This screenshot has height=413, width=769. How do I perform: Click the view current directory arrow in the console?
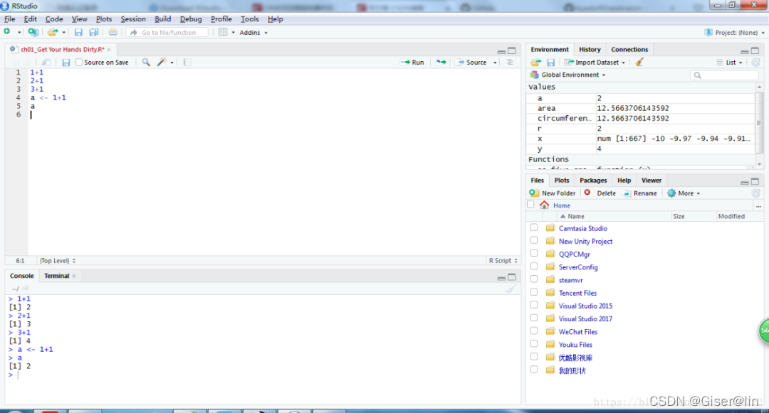(26, 288)
